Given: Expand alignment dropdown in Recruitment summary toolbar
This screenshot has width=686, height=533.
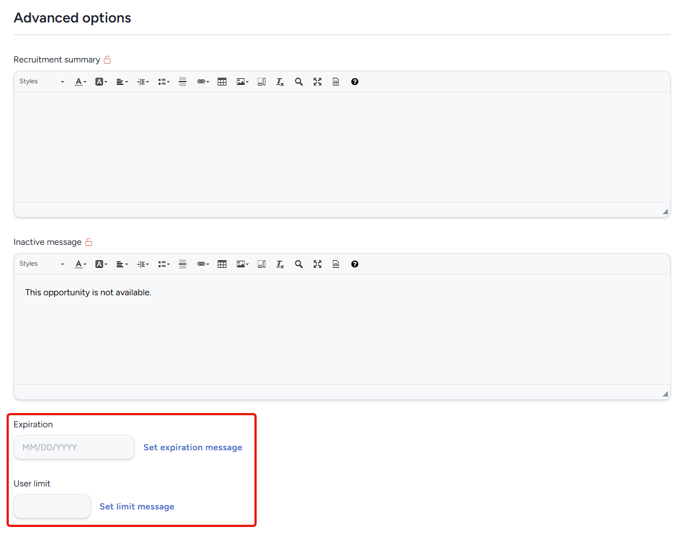Looking at the screenshot, I should [x=122, y=82].
